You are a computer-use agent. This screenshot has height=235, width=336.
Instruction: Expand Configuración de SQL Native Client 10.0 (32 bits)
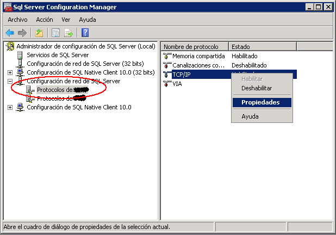point(10,73)
